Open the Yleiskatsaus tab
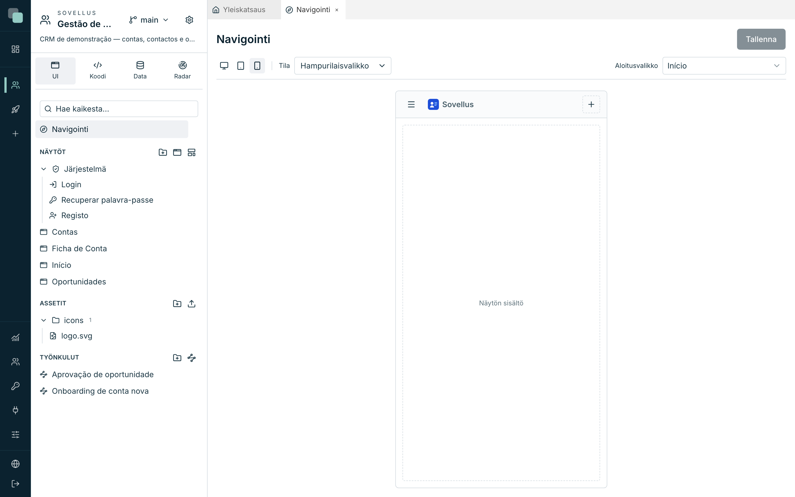795x497 pixels. [244, 10]
